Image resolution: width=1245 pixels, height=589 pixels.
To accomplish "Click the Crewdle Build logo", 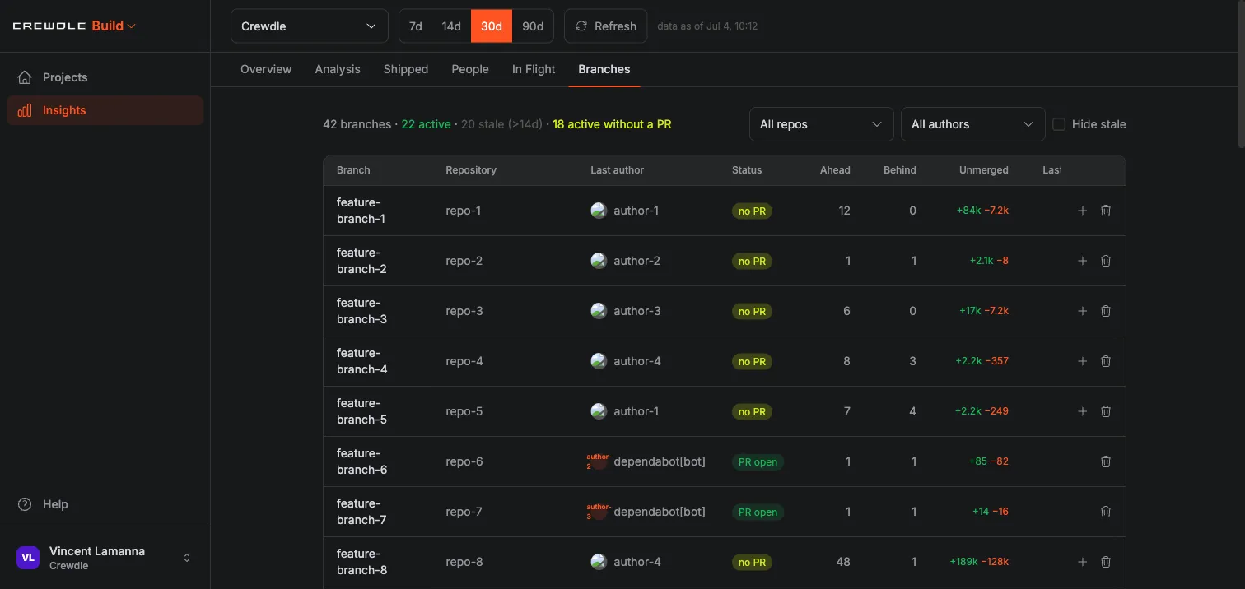I will click(68, 26).
